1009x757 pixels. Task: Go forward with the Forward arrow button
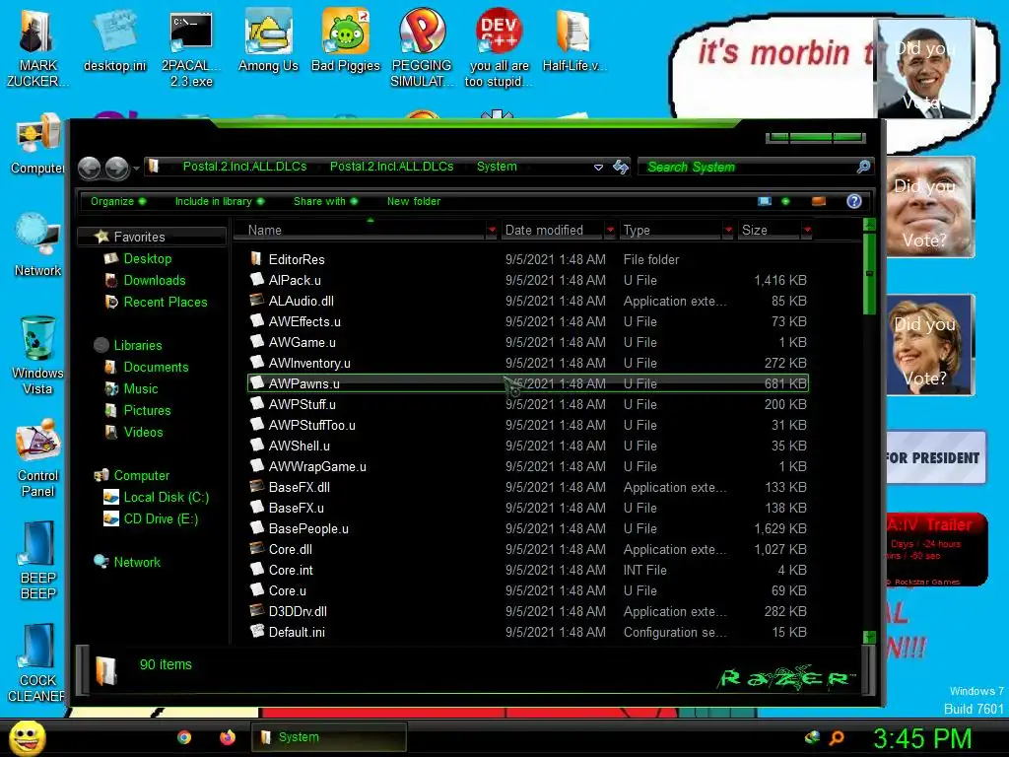pos(116,168)
